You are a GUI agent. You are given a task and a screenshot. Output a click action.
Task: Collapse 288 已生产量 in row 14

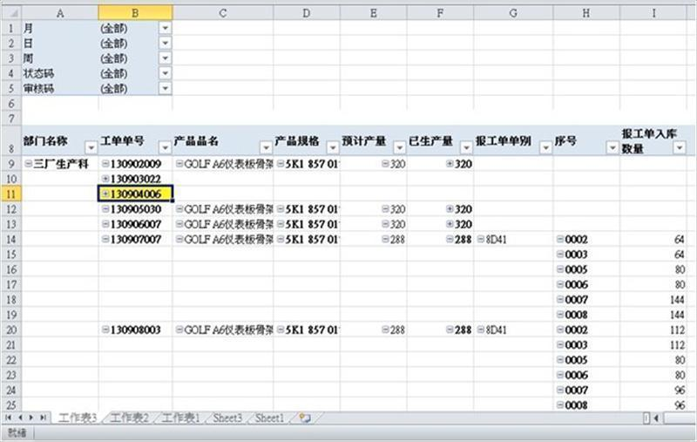(x=450, y=239)
